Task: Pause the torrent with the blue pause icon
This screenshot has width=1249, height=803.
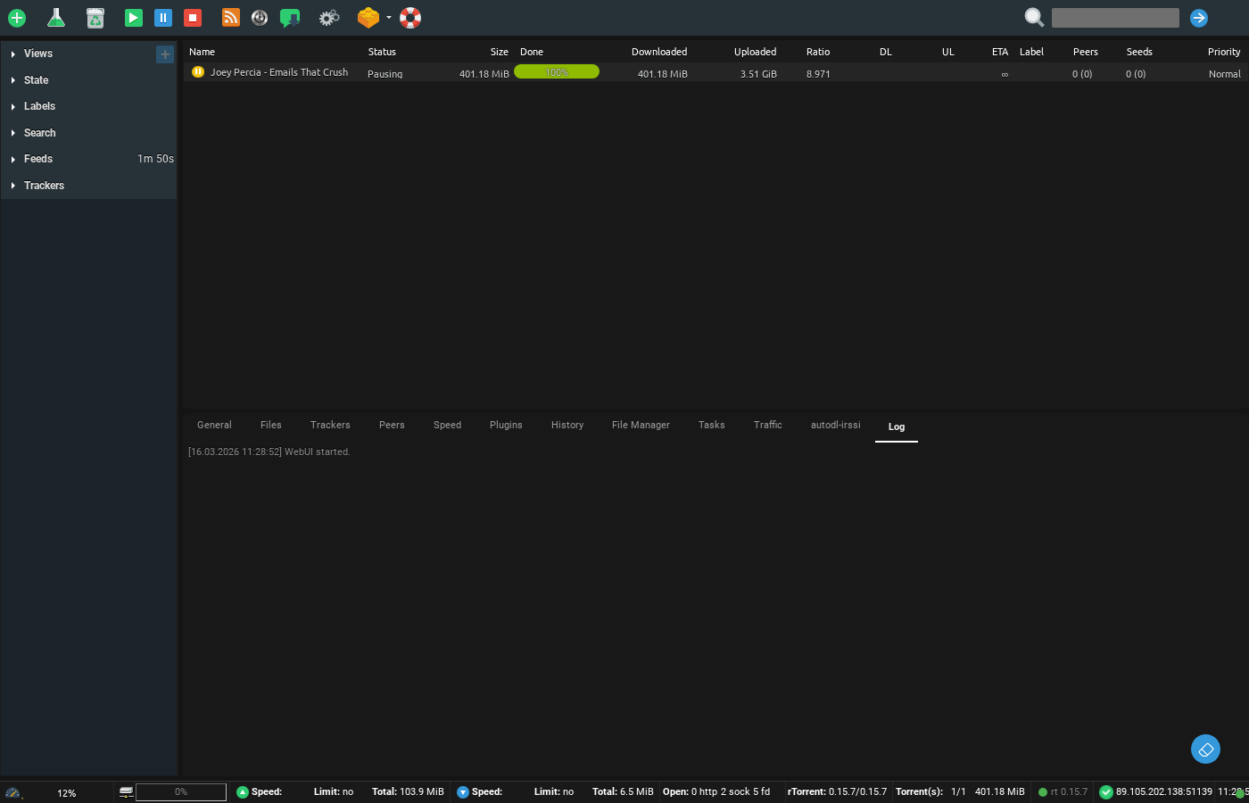Action: pyautogui.click(x=163, y=18)
